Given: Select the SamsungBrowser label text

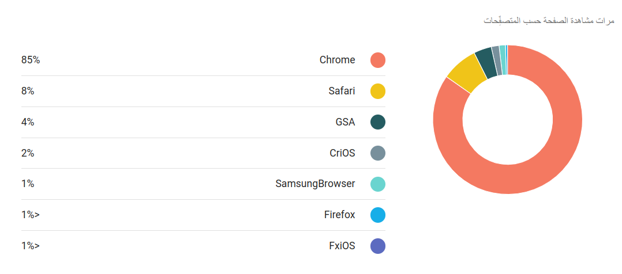Looking at the screenshot, I should (316, 184).
